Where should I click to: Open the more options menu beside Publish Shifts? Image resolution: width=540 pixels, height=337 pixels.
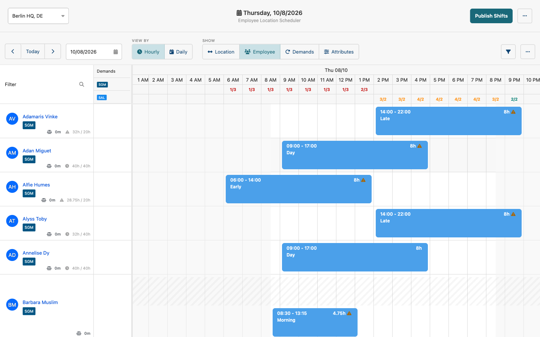click(x=525, y=16)
